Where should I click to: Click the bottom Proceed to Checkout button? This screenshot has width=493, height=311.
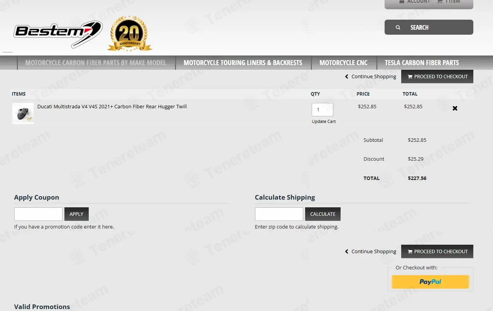click(437, 251)
